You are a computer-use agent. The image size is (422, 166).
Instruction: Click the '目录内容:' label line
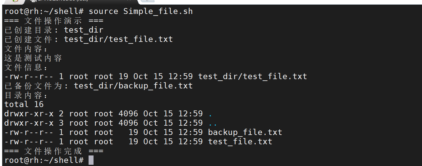tap(26, 95)
